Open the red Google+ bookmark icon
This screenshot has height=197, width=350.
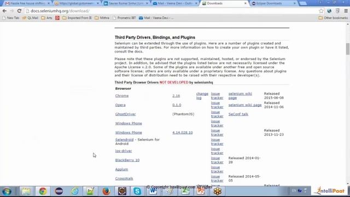tap(57, 18)
